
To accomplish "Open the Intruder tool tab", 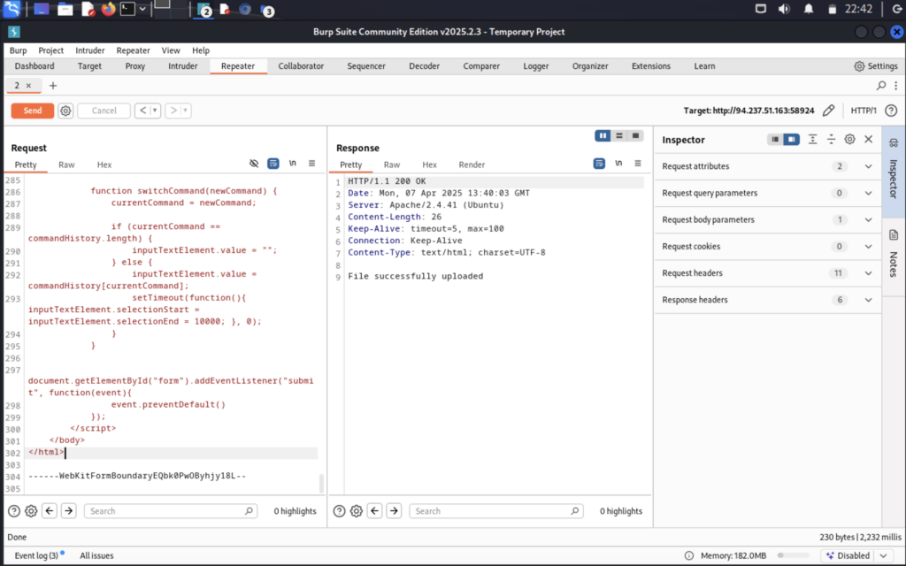I will pos(182,65).
